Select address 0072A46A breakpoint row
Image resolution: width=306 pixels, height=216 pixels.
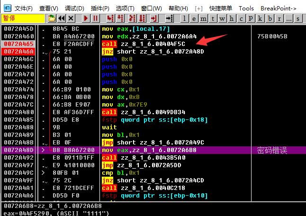coord(18,52)
